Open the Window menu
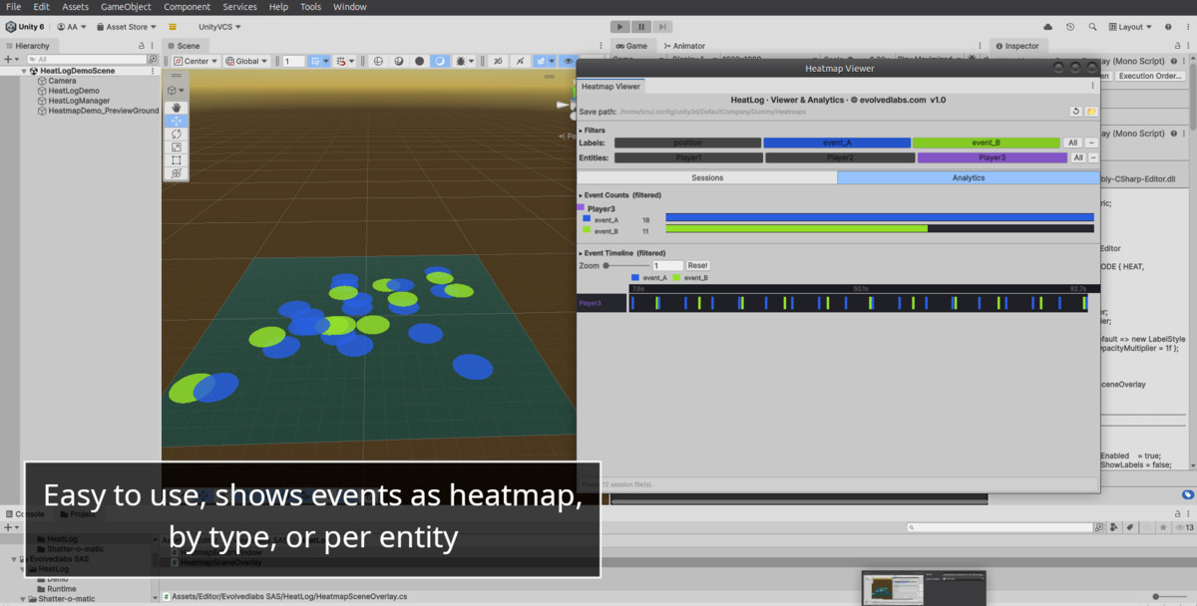Screen dimensions: 1197x606 [350, 7]
